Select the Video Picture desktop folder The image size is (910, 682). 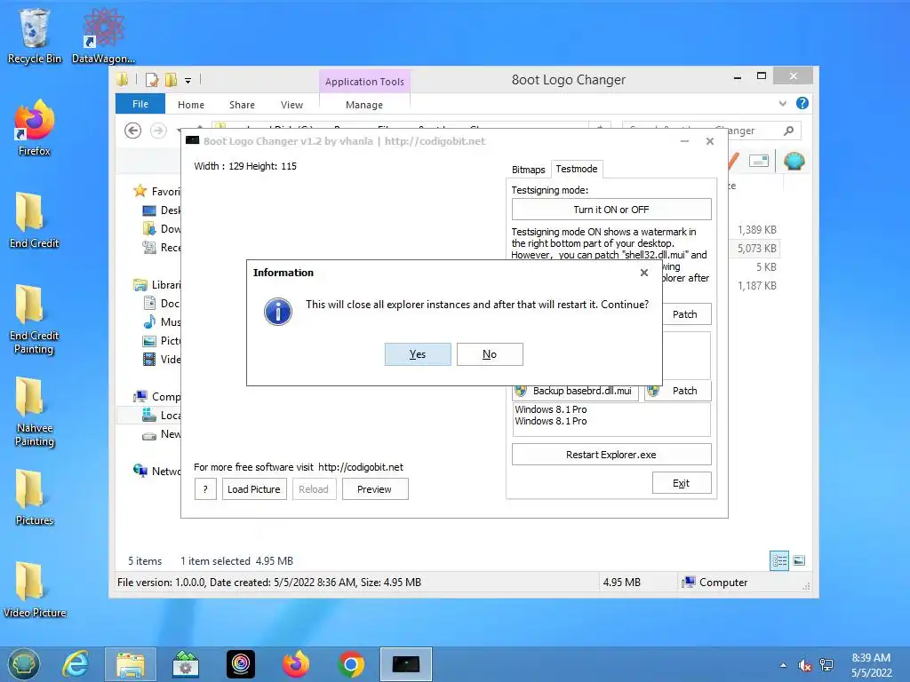pos(35,590)
